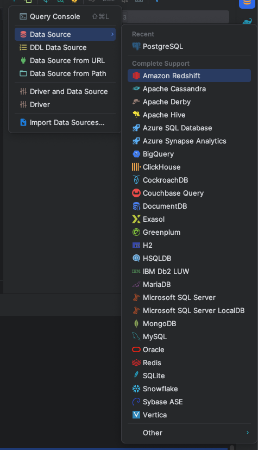The image size is (258, 450).
Task: Click the Vertica V icon
Action: (x=136, y=415)
